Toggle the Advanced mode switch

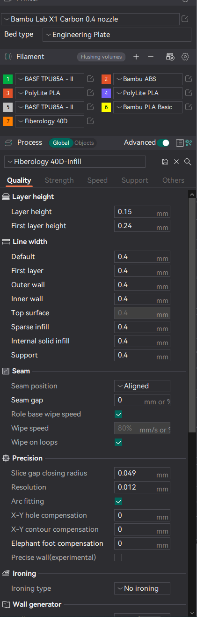pos(163,142)
